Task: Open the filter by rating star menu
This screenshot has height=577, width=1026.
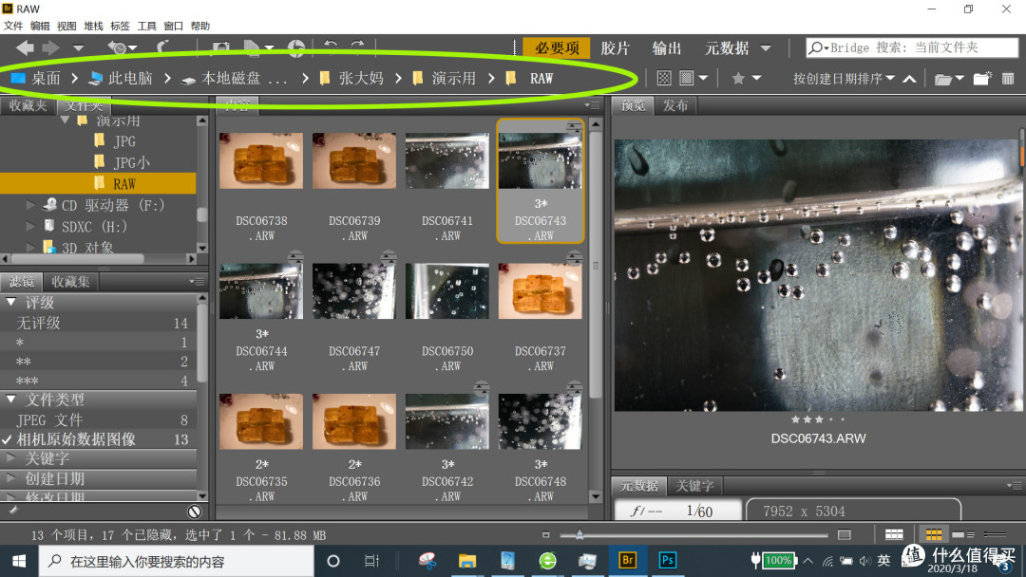Action: [x=746, y=79]
